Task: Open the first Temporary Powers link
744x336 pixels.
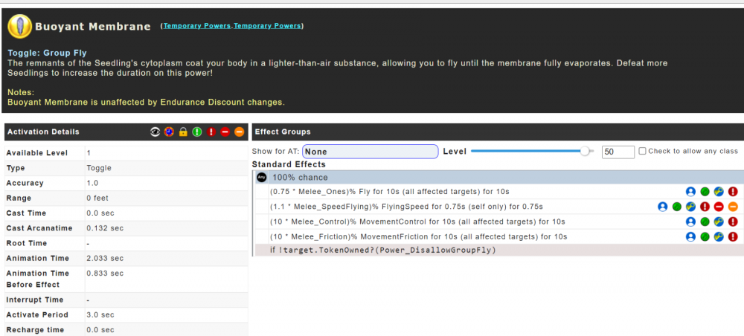Action: pos(197,26)
